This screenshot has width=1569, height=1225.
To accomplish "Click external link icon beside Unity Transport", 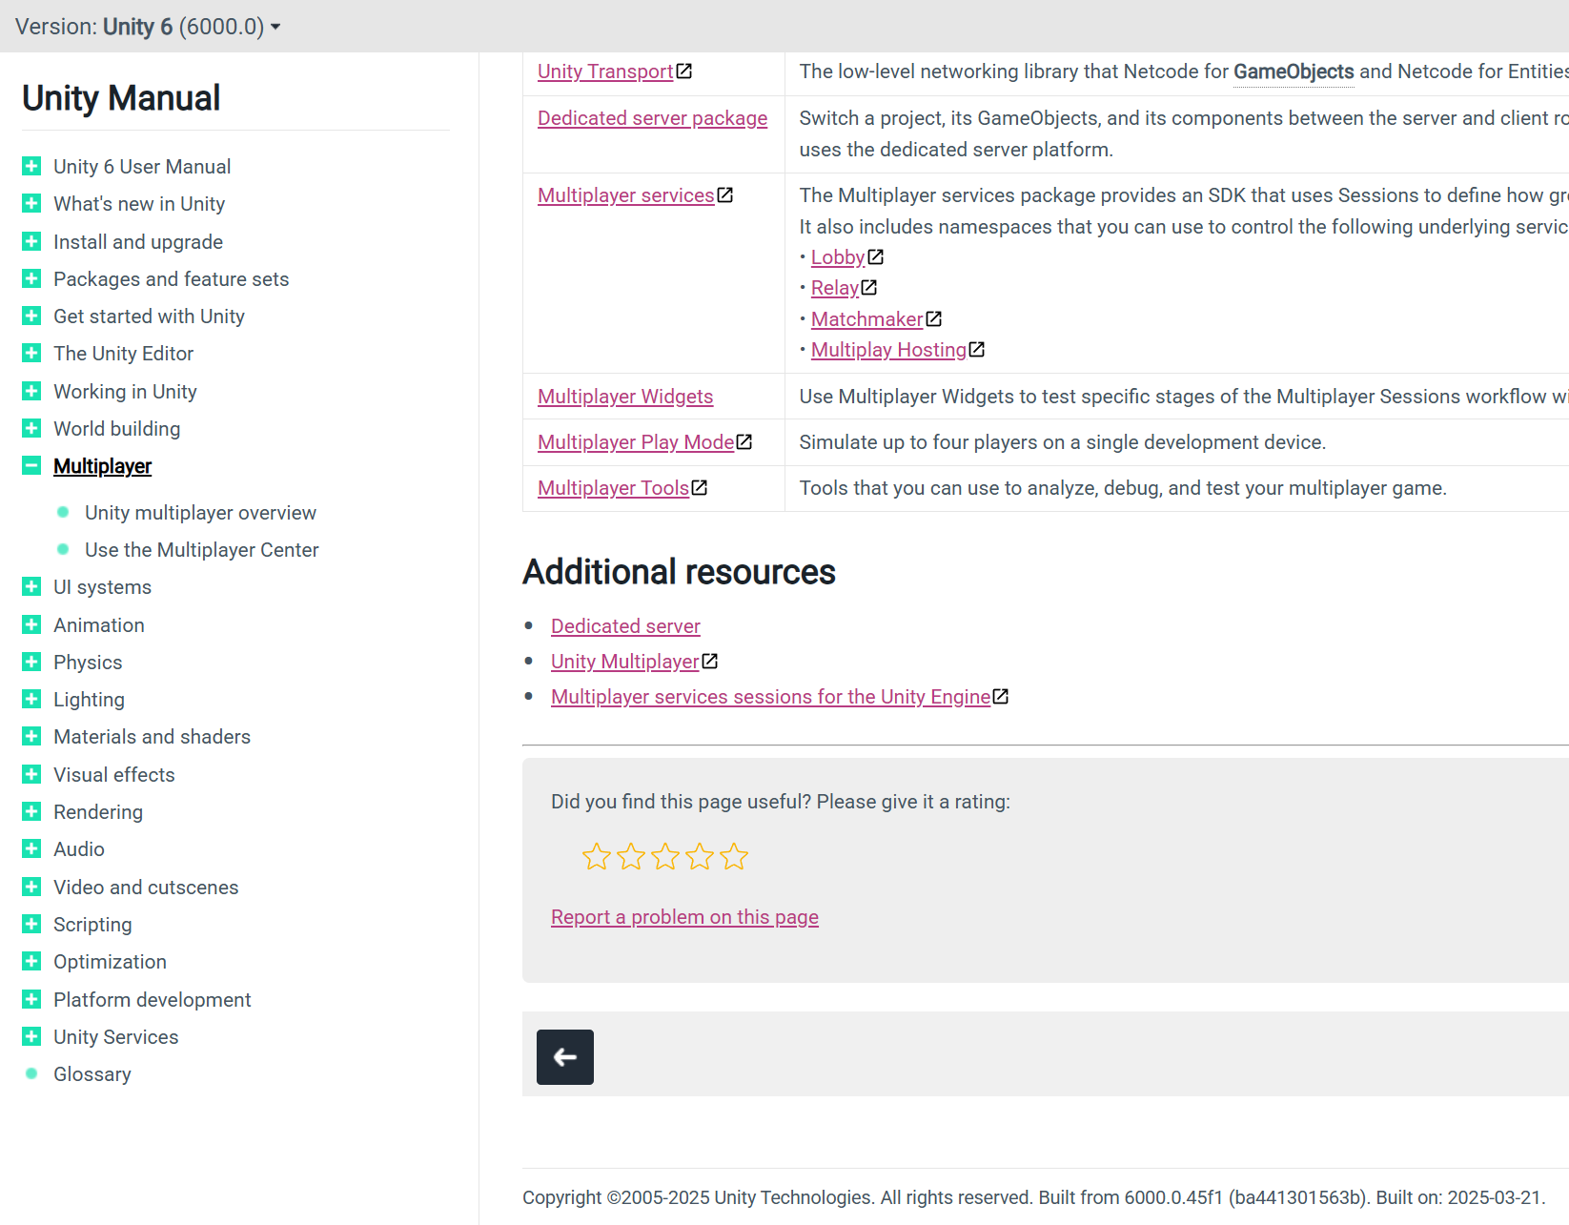I will [x=684, y=71].
